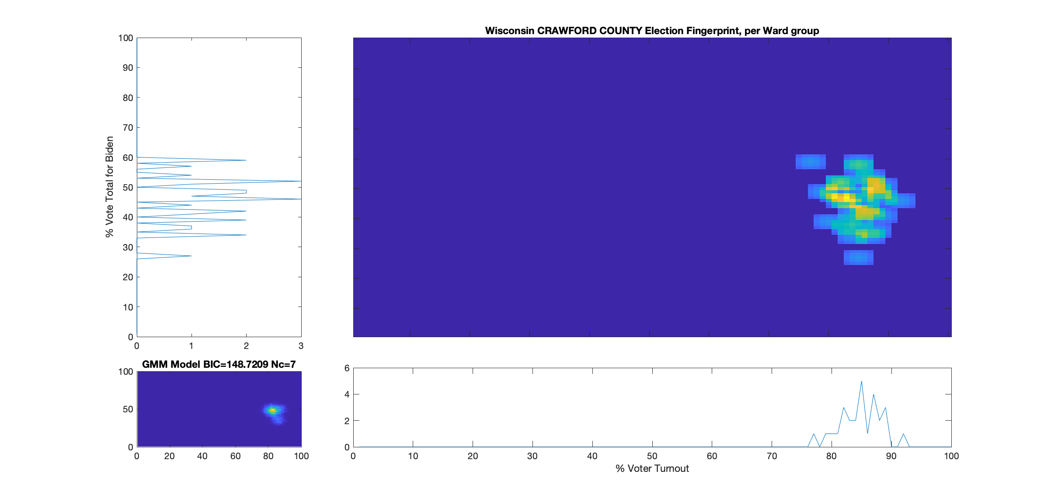Screen dimensions: 1051x502
Task: Select the 100 tick on the turnout axis
Action: 952,455
